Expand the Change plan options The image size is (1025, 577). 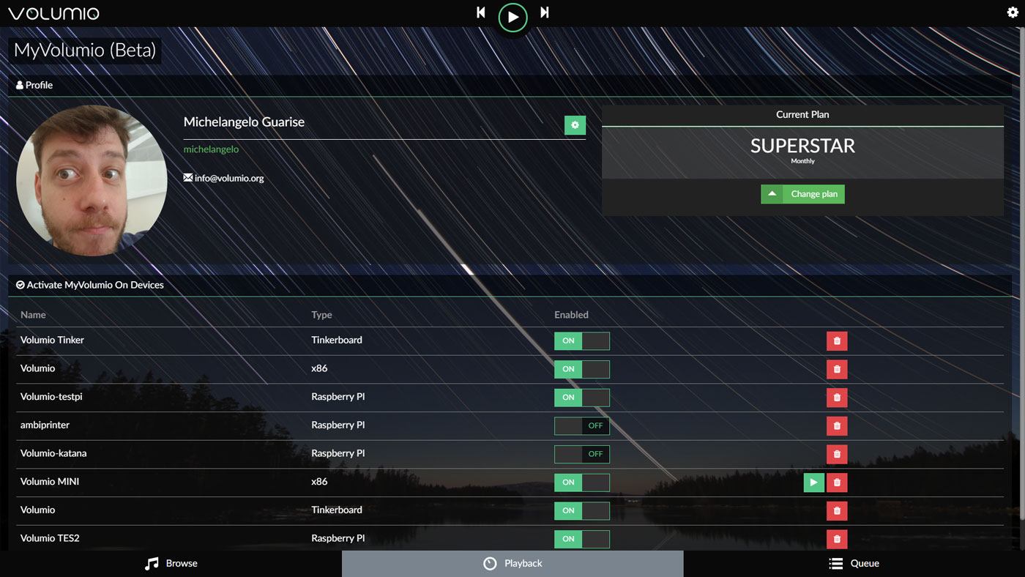click(772, 193)
